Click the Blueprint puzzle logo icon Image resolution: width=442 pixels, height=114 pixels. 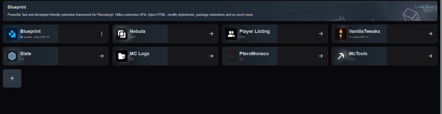tap(12, 34)
